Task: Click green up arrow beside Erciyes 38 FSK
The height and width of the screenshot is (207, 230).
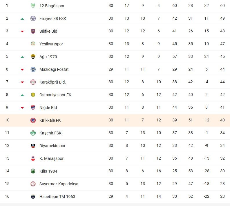Action: click(22, 19)
